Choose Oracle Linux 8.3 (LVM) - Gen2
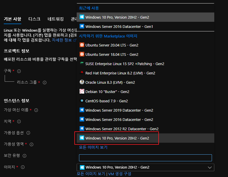Viewport: 228px width, 177px height. coord(145,82)
